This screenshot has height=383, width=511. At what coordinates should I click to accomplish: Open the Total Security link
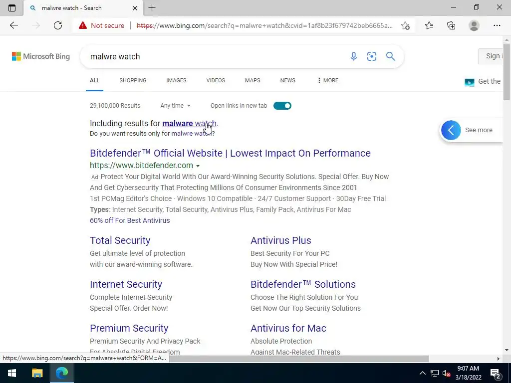pos(120,240)
